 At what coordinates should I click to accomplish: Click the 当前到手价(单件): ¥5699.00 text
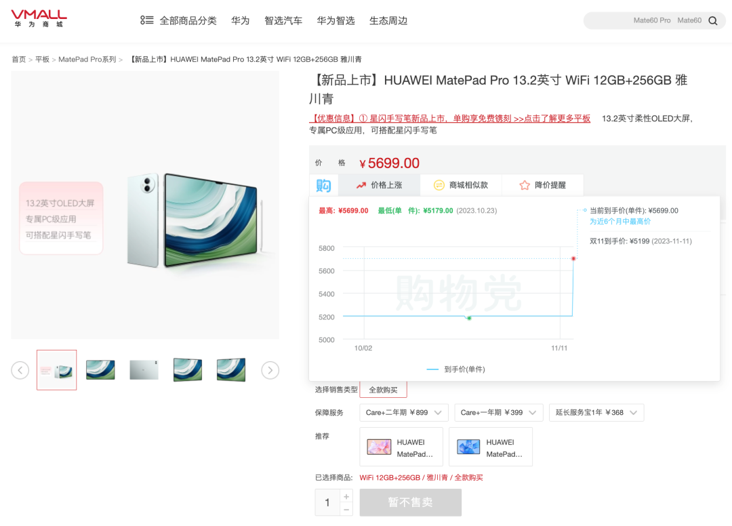pyautogui.click(x=634, y=211)
